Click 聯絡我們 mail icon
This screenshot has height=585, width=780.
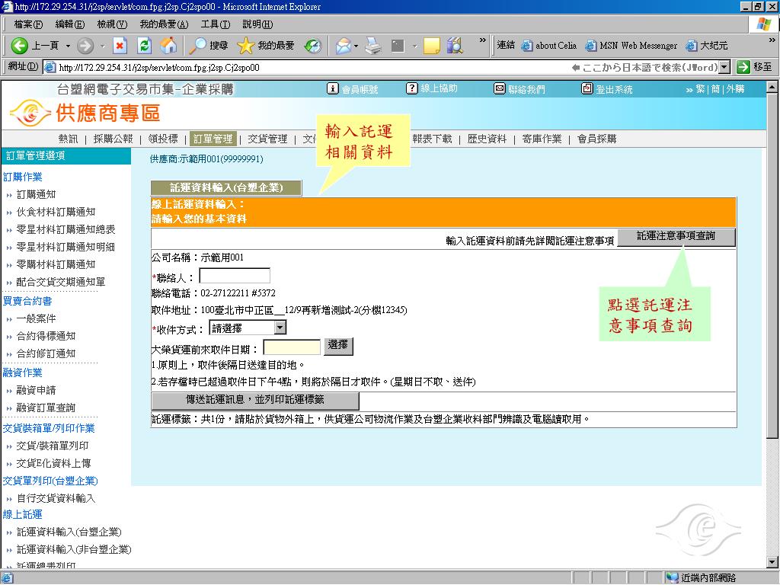(x=500, y=88)
